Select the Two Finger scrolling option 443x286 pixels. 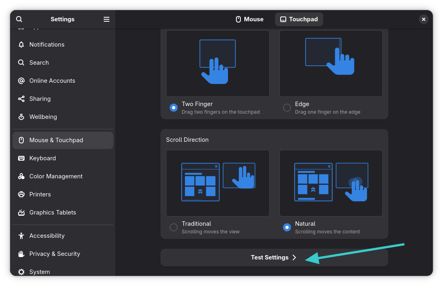[x=173, y=107]
